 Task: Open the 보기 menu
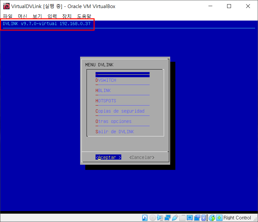click(x=37, y=16)
